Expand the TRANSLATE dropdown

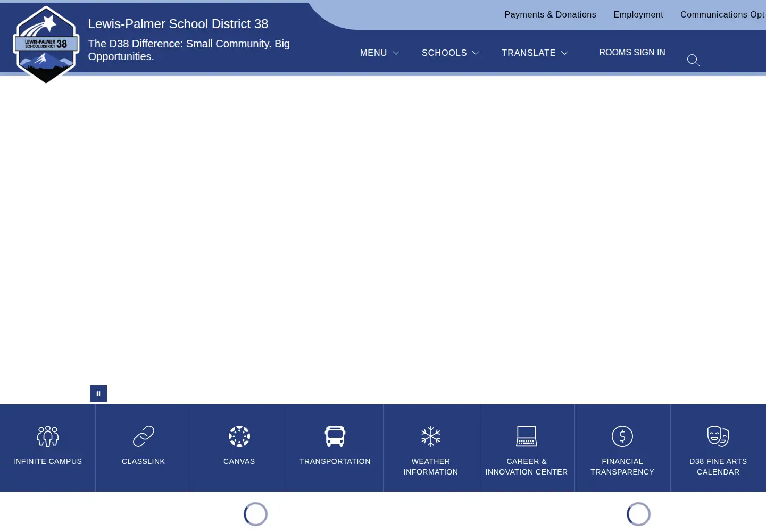coord(535,53)
